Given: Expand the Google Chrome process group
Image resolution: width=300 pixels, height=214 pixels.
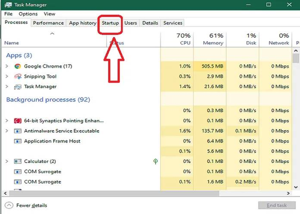Looking at the screenshot, I should 7,66.
